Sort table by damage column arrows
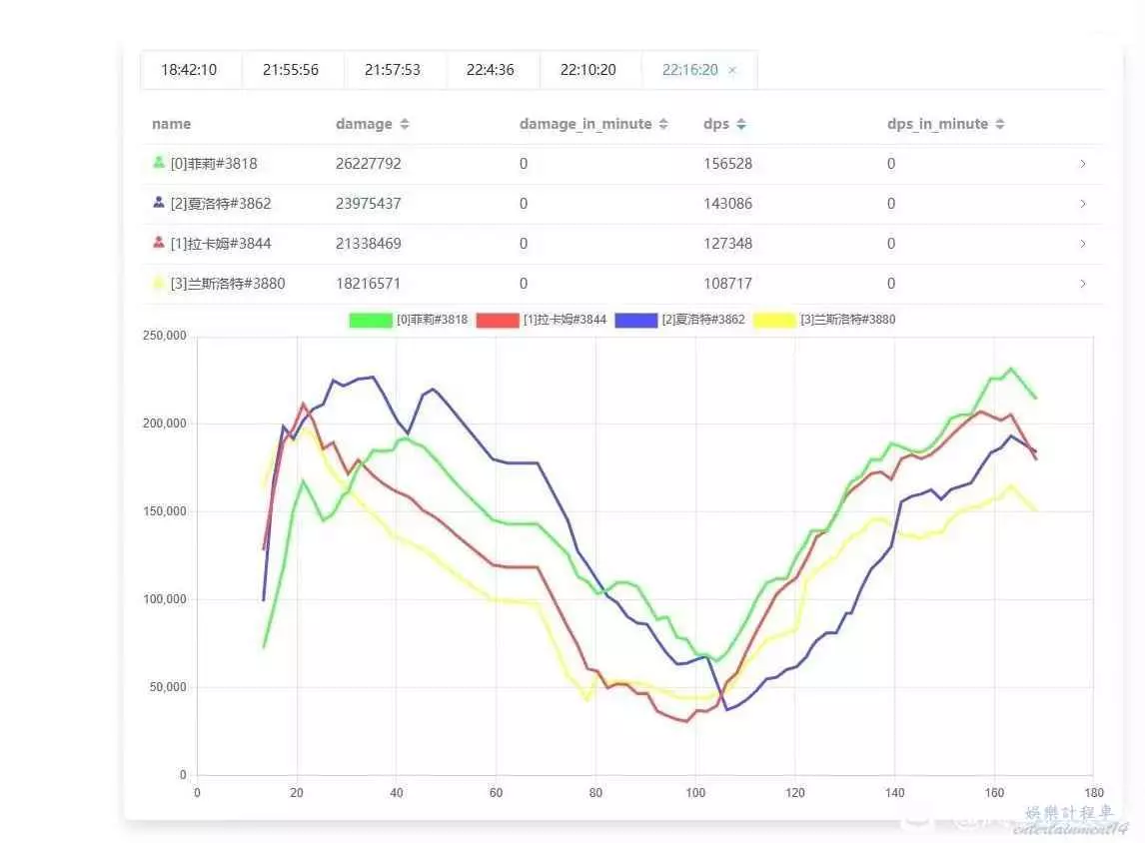This screenshot has width=1145, height=843. pyautogui.click(x=405, y=125)
